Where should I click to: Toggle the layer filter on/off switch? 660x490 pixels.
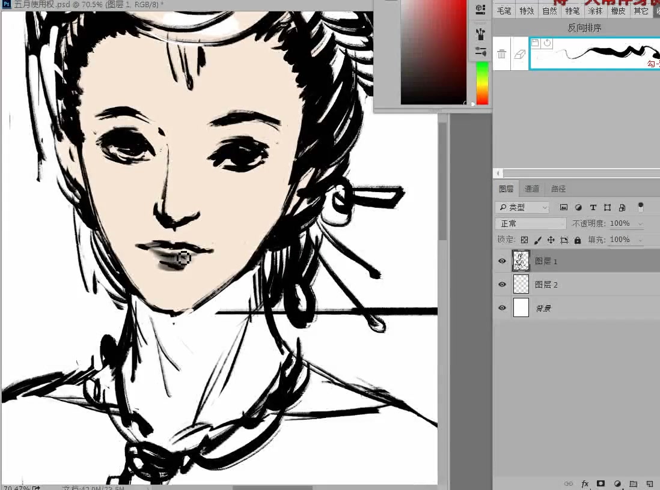click(640, 207)
